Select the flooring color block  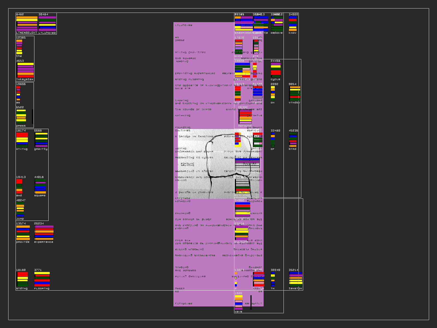point(42,279)
